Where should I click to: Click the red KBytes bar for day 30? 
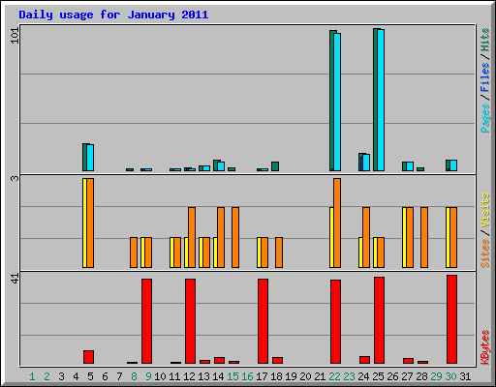pyautogui.click(x=452, y=319)
